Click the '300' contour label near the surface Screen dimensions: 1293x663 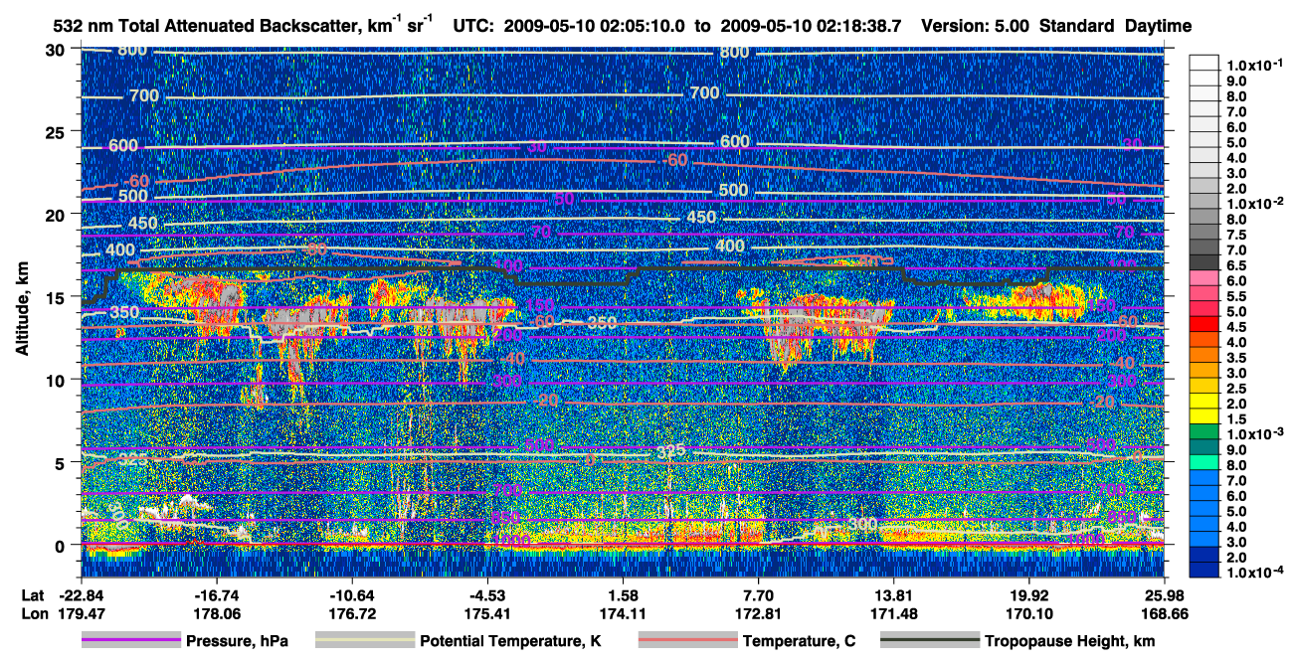(861, 524)
